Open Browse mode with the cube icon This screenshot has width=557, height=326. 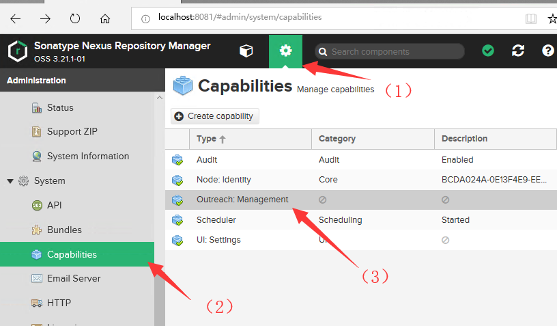246,51
